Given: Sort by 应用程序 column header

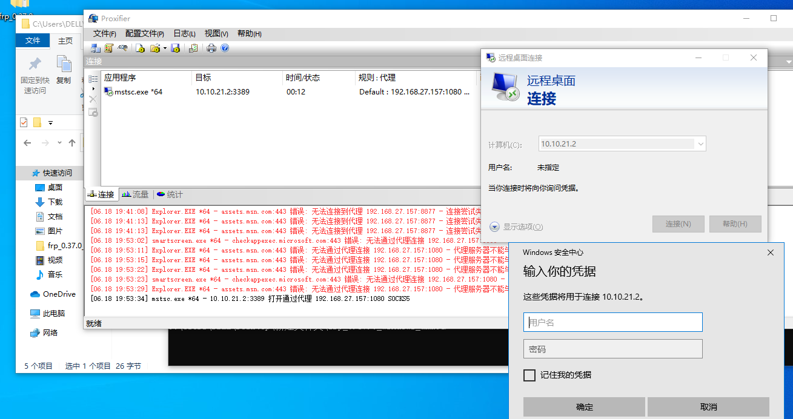Looking at the screenshot, I should click(147, 78).
